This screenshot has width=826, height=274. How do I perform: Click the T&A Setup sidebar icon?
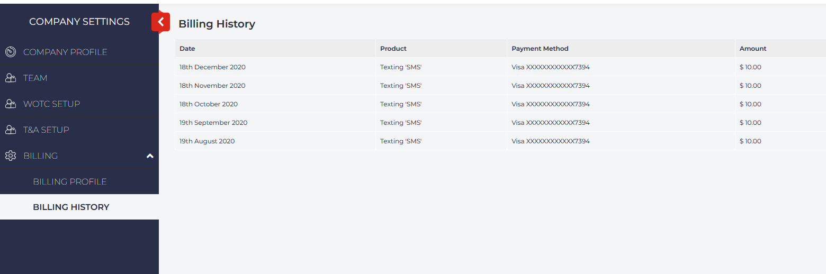11,130
